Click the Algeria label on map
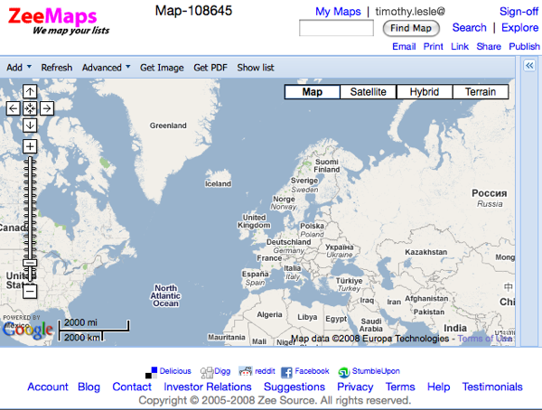The image size is (542, 410). click(269, 314)
